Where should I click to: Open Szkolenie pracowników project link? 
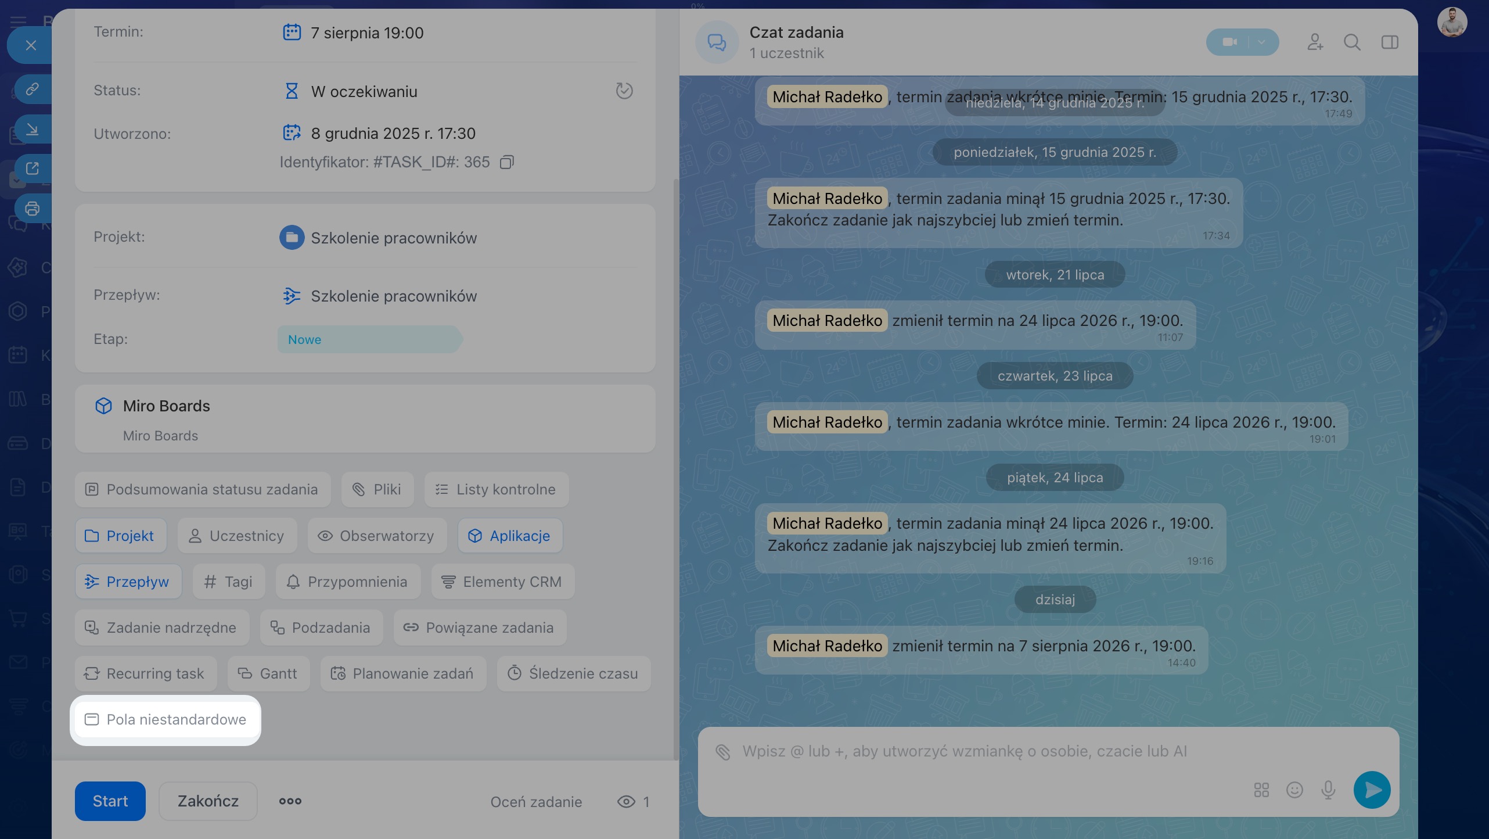(x=394, y=238)
